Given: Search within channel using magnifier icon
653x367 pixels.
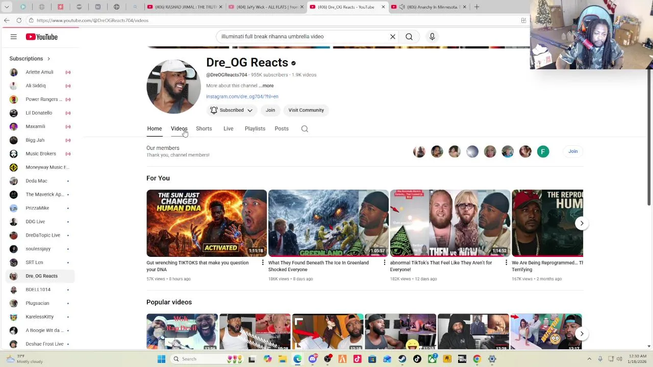Looking at the screenshot, I should pos(305,129).
